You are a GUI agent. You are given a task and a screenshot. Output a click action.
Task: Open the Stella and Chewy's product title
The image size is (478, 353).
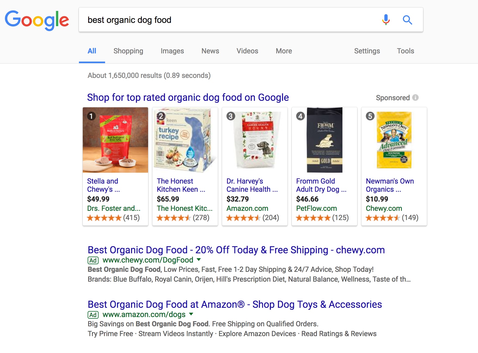[103, 185]
